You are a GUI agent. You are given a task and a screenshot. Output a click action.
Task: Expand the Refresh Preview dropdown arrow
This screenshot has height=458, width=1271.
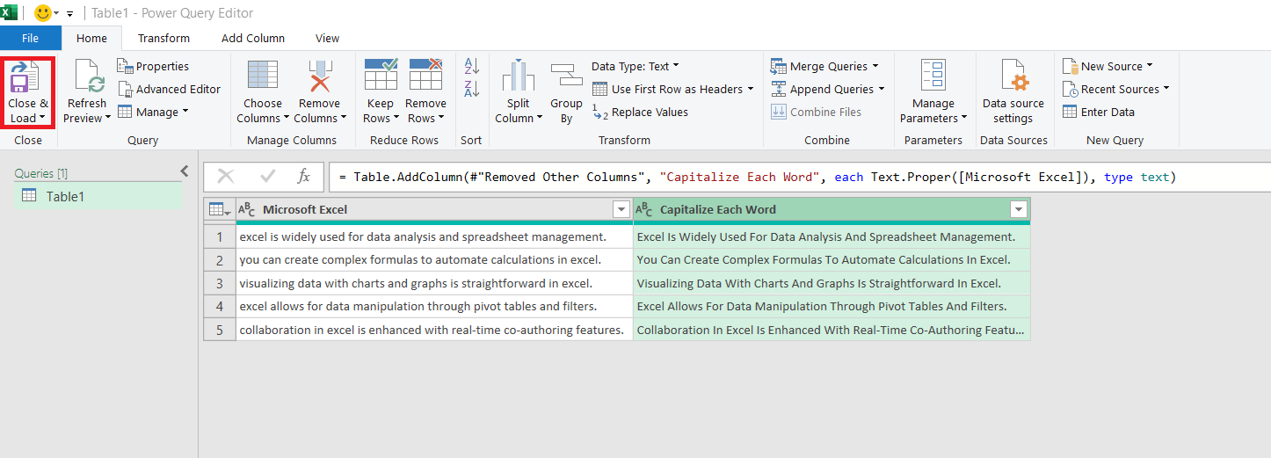point(107,119)
